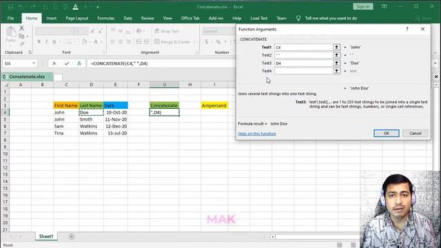Open Help on this function link
Screen dimensions: 441x248
tap(257, 134)
